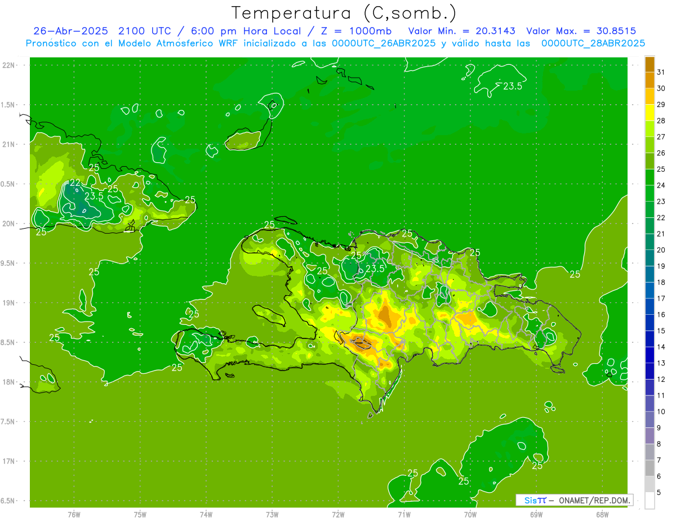This screenshot has height=522, width=676.
Task: Click the '21N' latitude axis label
Action: coord(9,144)
